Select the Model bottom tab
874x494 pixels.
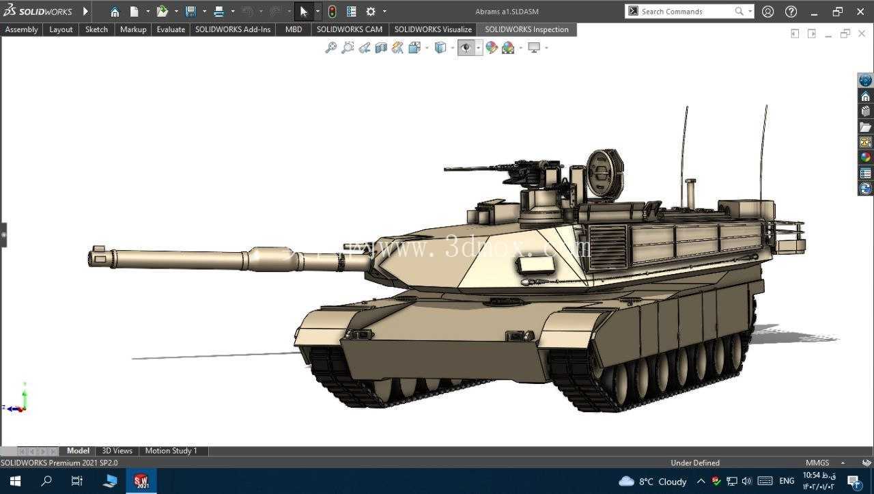click(x=78, y=451)
